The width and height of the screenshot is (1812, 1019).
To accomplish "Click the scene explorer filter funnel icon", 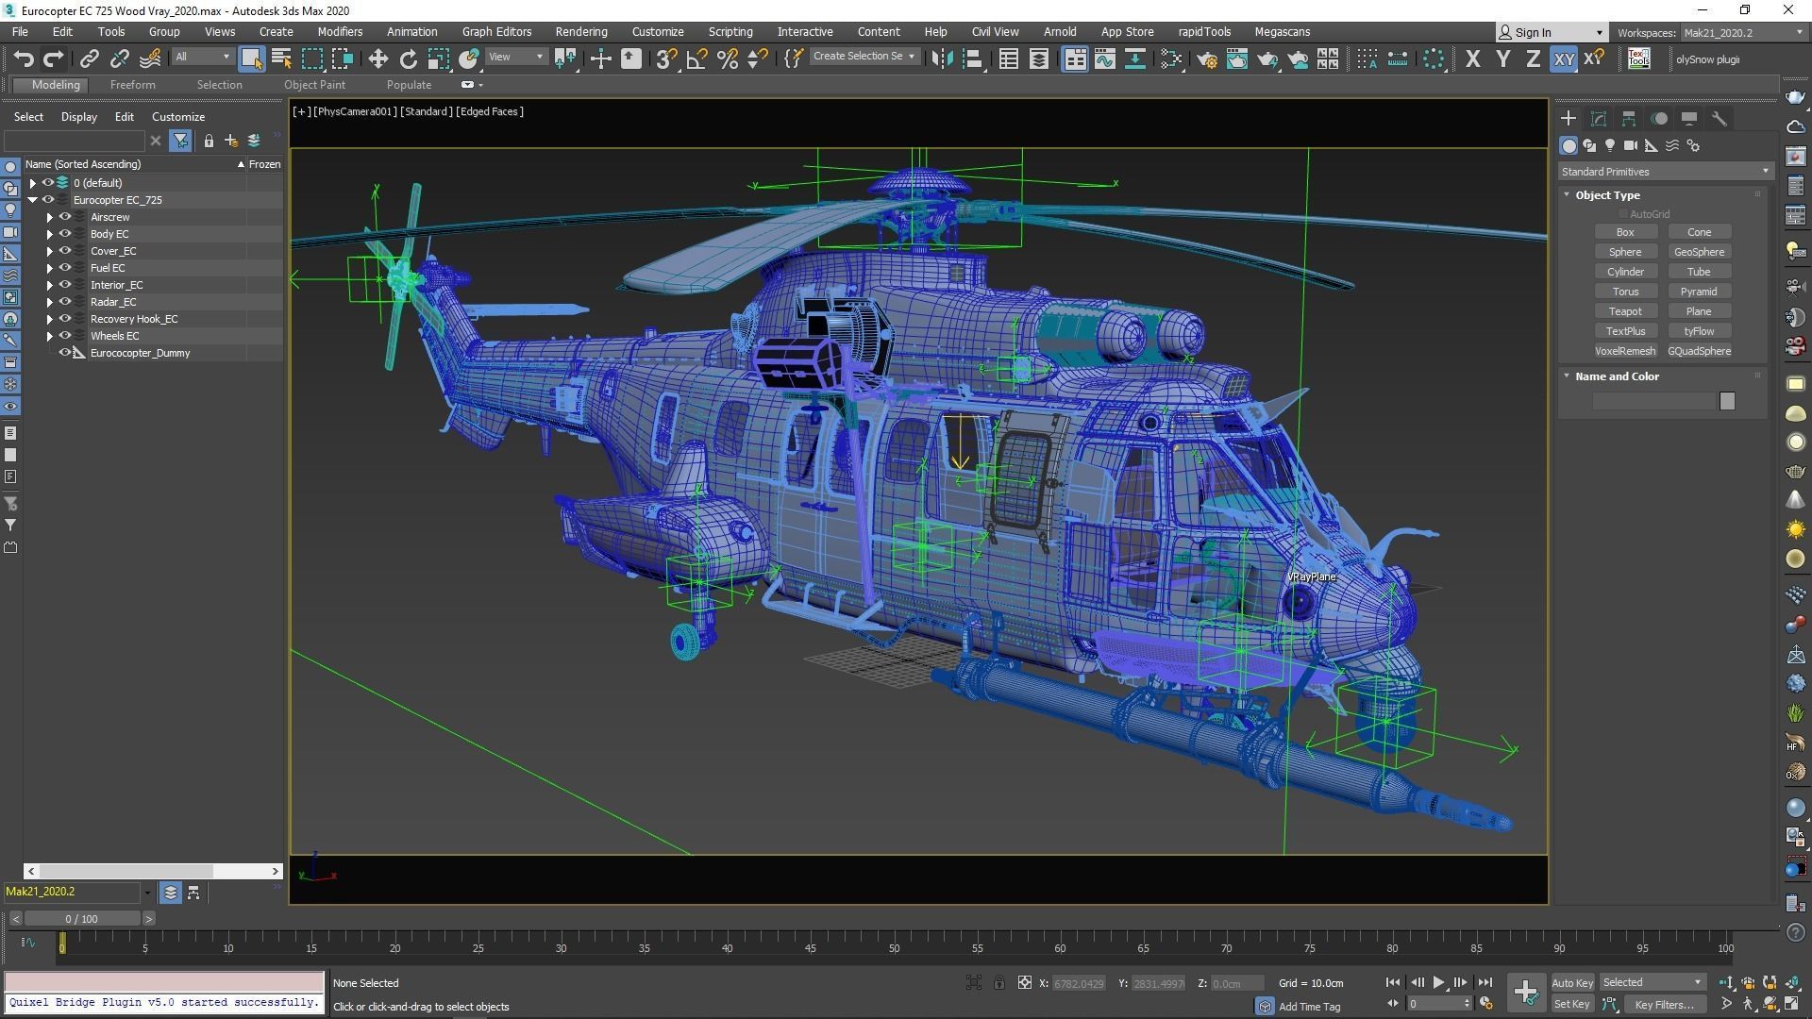I will pyautogui.click(x=180, y=141).
